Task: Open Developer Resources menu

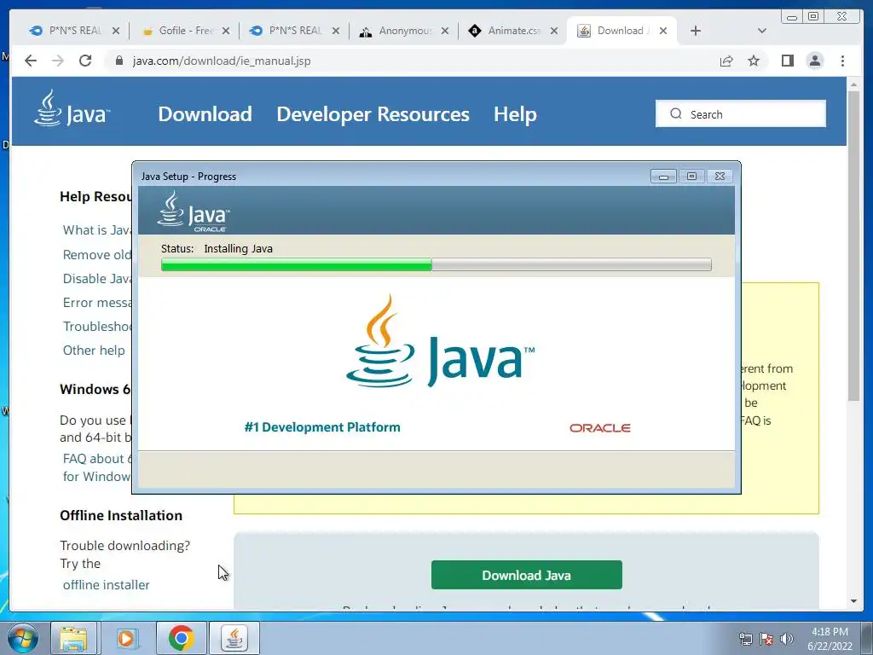Action: pos(373,114)
